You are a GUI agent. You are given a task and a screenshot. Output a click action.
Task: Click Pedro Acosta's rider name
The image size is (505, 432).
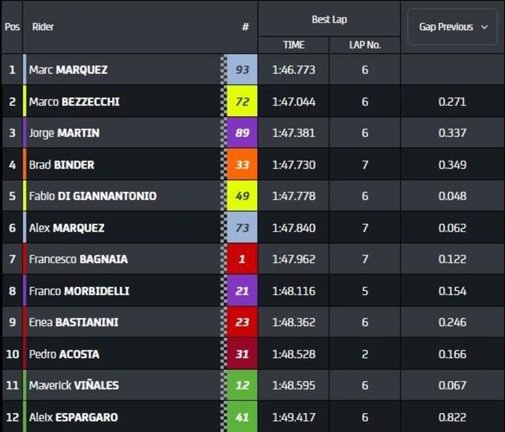tap(64, 354)
